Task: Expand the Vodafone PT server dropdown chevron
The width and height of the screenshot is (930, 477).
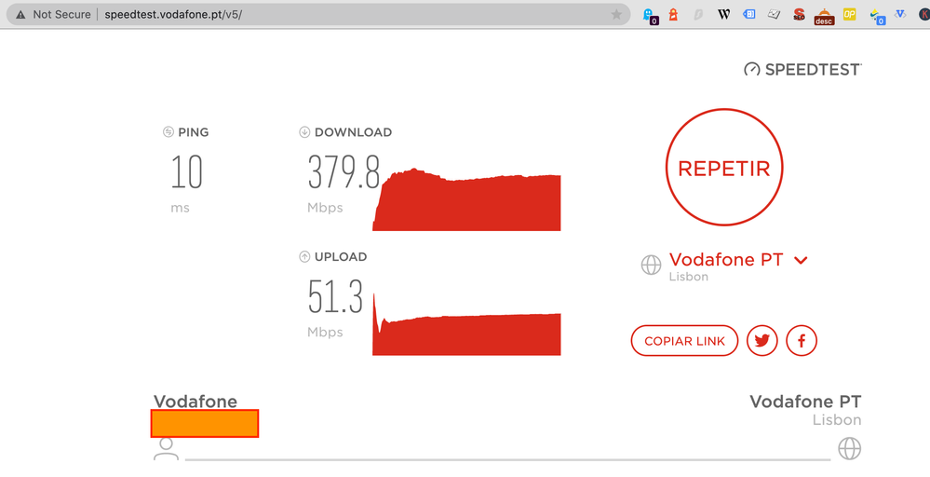Action: 801,260
